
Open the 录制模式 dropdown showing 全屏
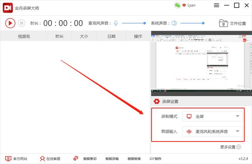tap(212, 116)
